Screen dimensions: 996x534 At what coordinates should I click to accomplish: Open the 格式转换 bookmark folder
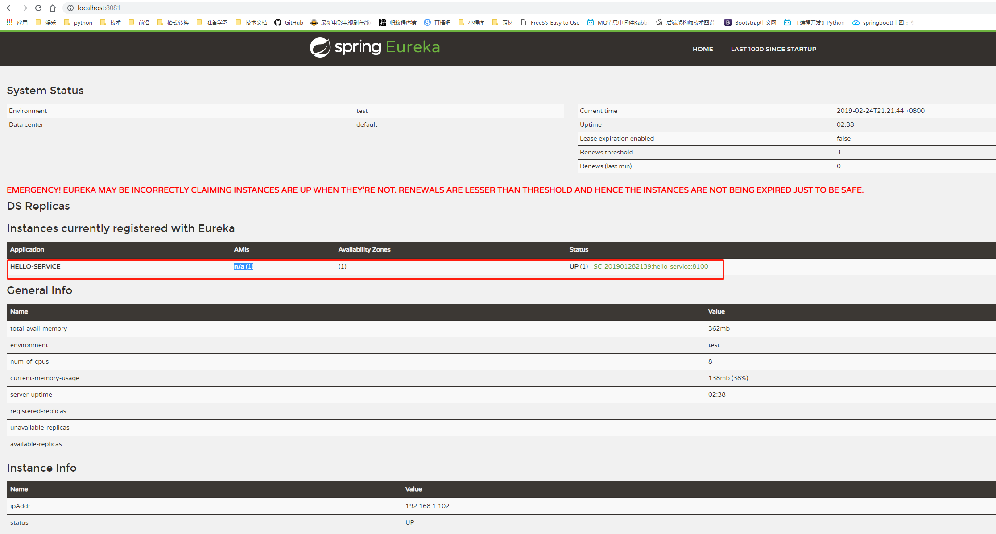coord(173,22)
